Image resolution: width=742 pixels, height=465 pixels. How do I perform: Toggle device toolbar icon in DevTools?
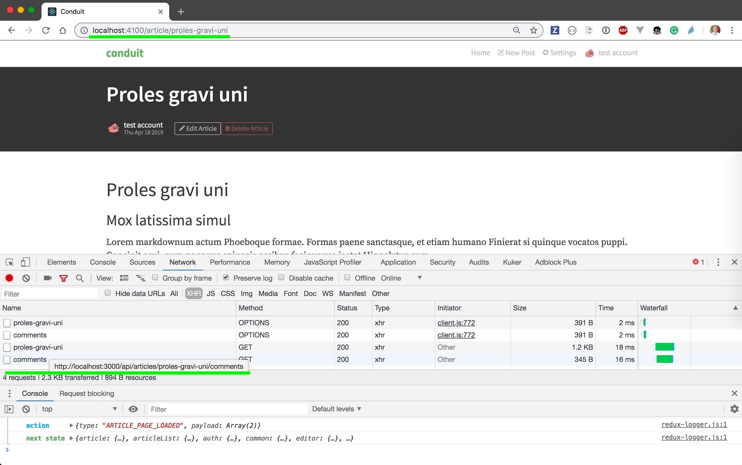25,262
